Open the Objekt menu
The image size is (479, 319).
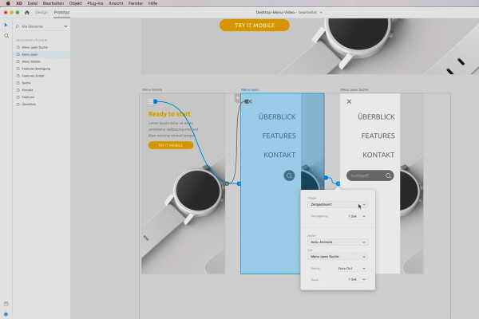point(76,3)
